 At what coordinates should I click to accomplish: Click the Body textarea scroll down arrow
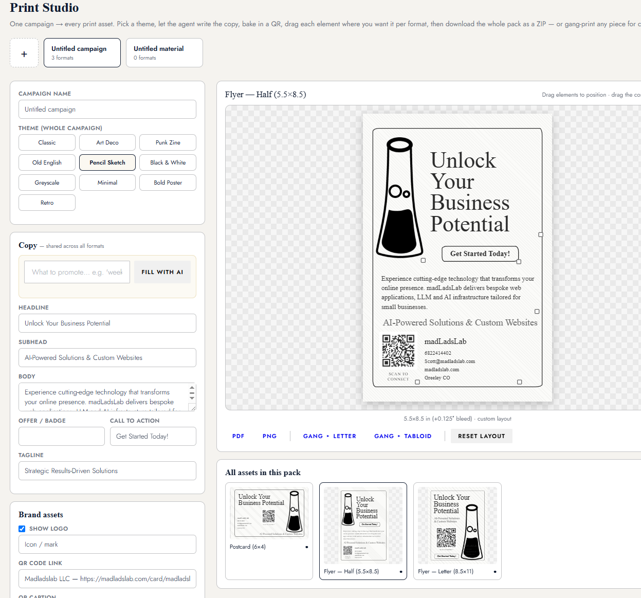(192, 398)
